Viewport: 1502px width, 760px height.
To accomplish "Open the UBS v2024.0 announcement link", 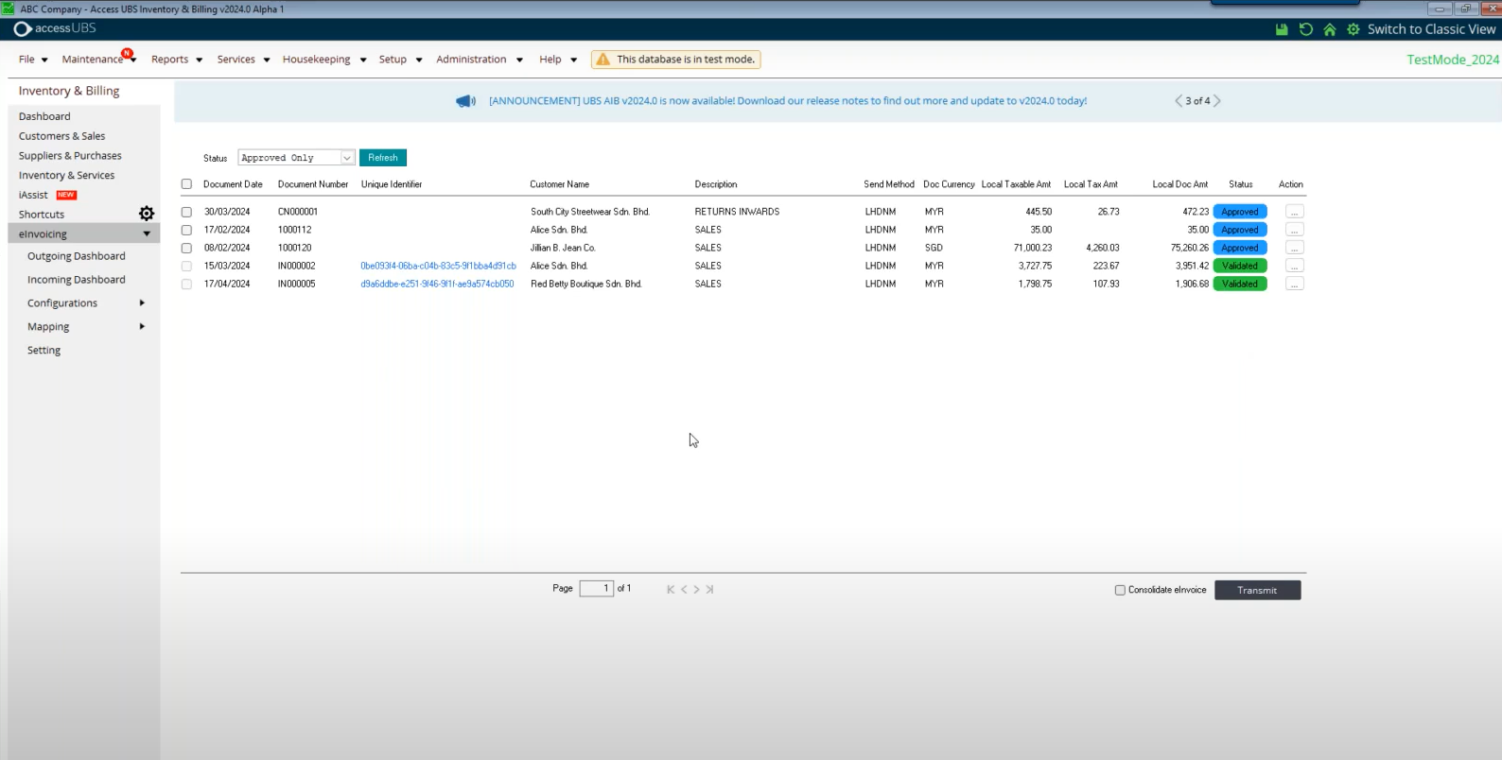I will [x=788, y=101].
